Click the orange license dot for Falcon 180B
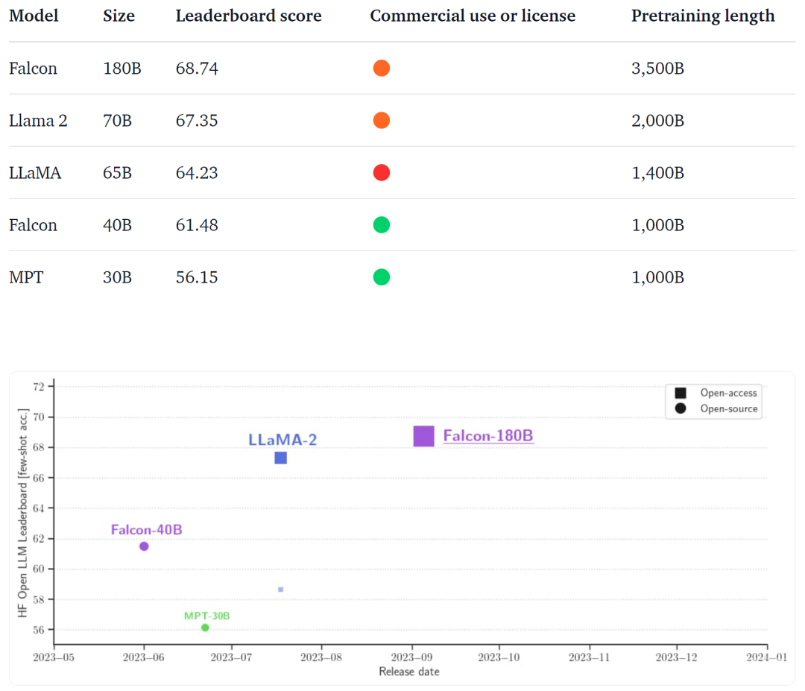Viewport: 805px width, 691px height. (382, 68)
